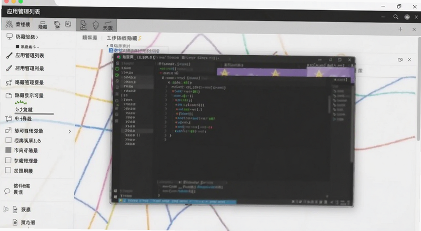Open the search magnifier in the title bar
This screenshot has width=421, height=231.
click(396, 17)
